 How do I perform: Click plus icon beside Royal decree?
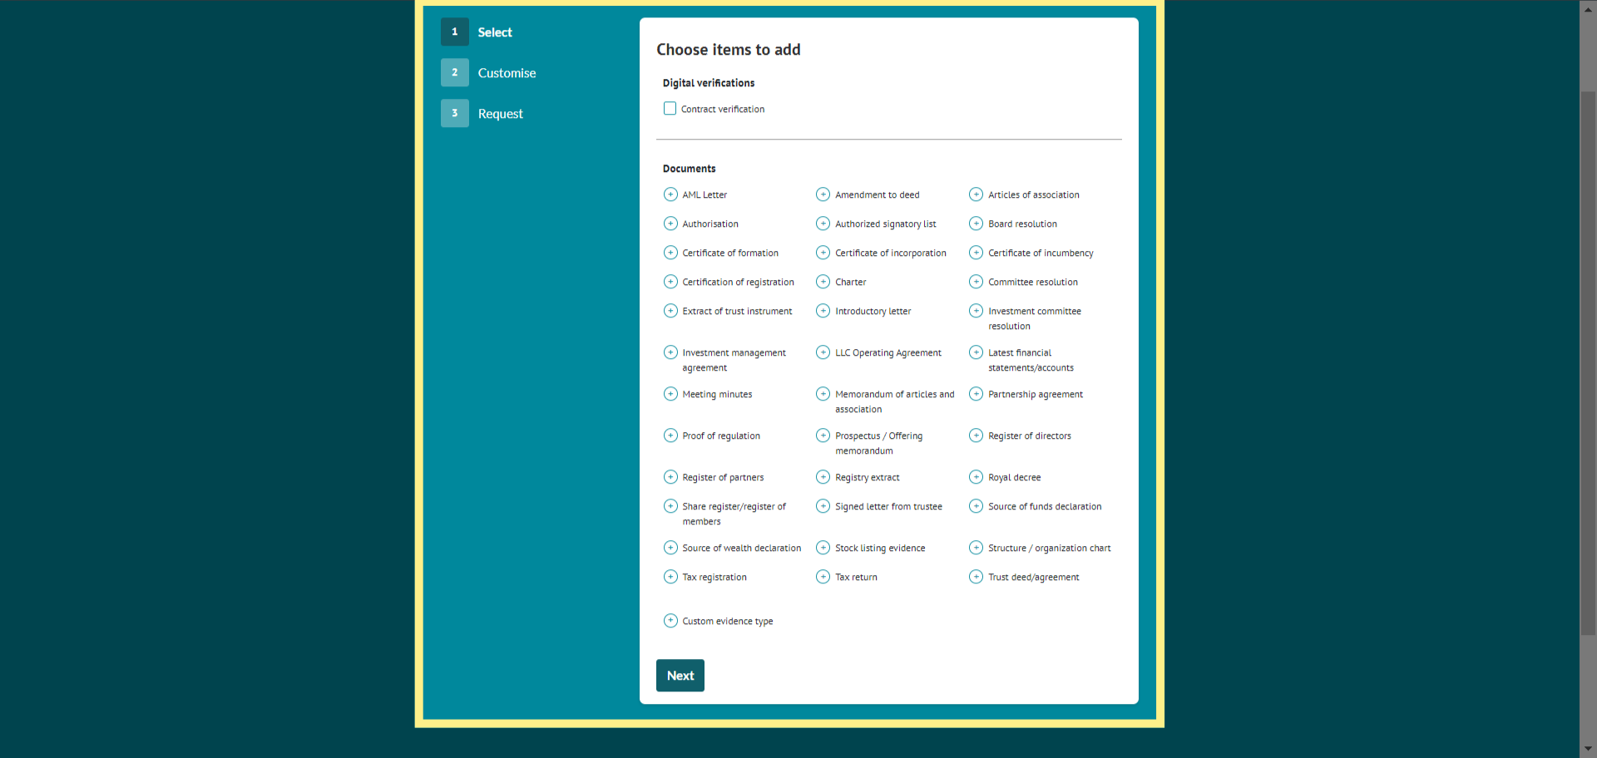976,477
